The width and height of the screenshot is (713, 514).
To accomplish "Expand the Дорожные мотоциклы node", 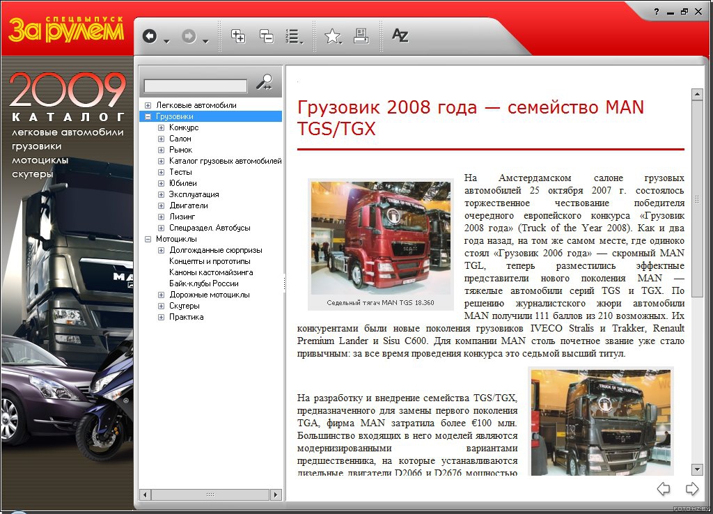I will pyautogui.click(x=161, y=295).
